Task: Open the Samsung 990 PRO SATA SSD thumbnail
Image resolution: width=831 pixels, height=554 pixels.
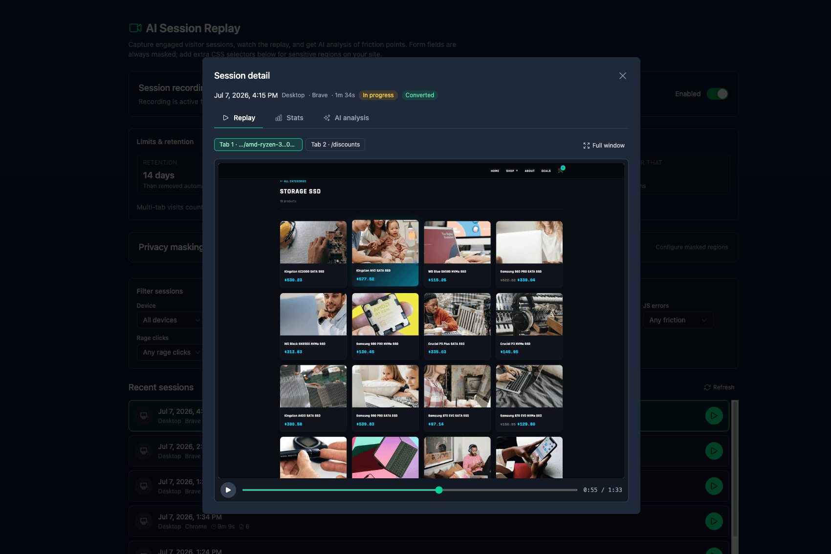Action: pyautogui.click(x=385, y=386)
